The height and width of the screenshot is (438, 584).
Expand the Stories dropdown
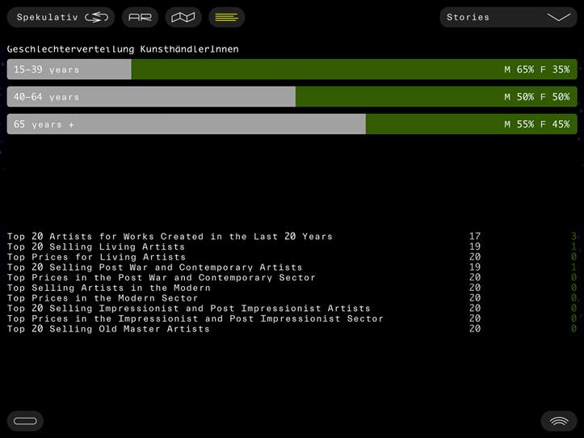point(508,17)
